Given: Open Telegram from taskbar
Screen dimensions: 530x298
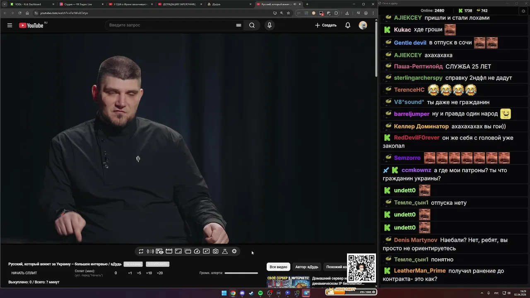Looking at the screenshot, I should 306,293.
